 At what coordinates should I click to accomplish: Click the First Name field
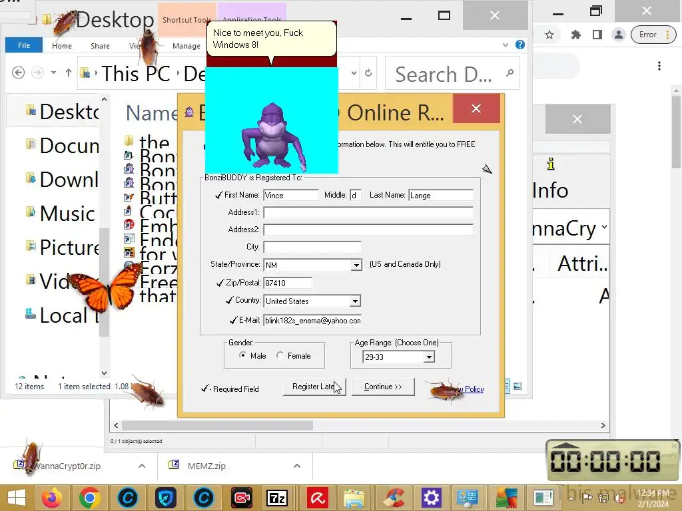[291, 195]
